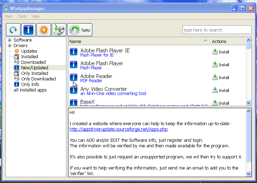Screen dimensions: 257x183
Task: Click the orange starburst updates toolbar icon
Action: coord(44,30)
